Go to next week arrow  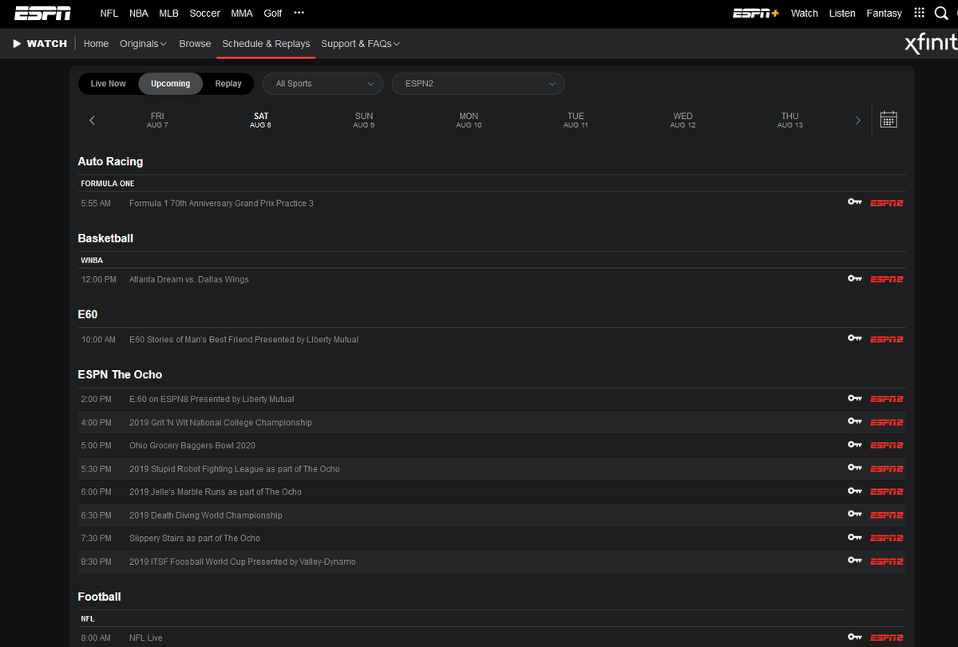(858, 120)
